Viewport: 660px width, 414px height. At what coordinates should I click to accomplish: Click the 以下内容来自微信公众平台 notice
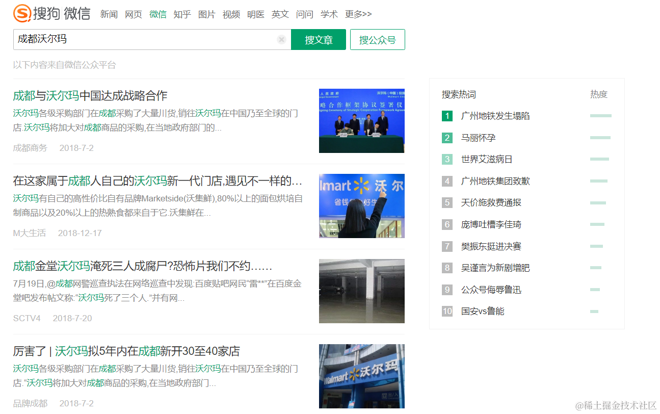pyautogui.click(x=65, y=65)
